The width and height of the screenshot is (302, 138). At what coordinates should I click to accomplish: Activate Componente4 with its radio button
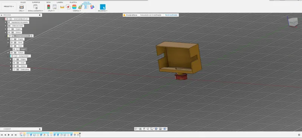tap(32, 36)
